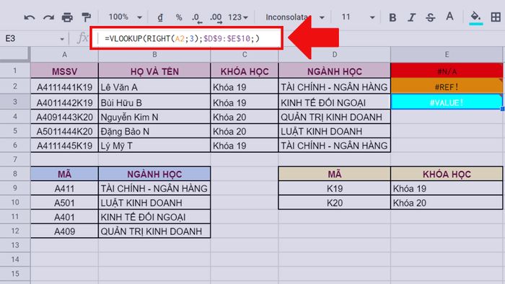Viewport: 505px width, 284px height.
Task: Select row 13 header
Action: click(15, 245)
